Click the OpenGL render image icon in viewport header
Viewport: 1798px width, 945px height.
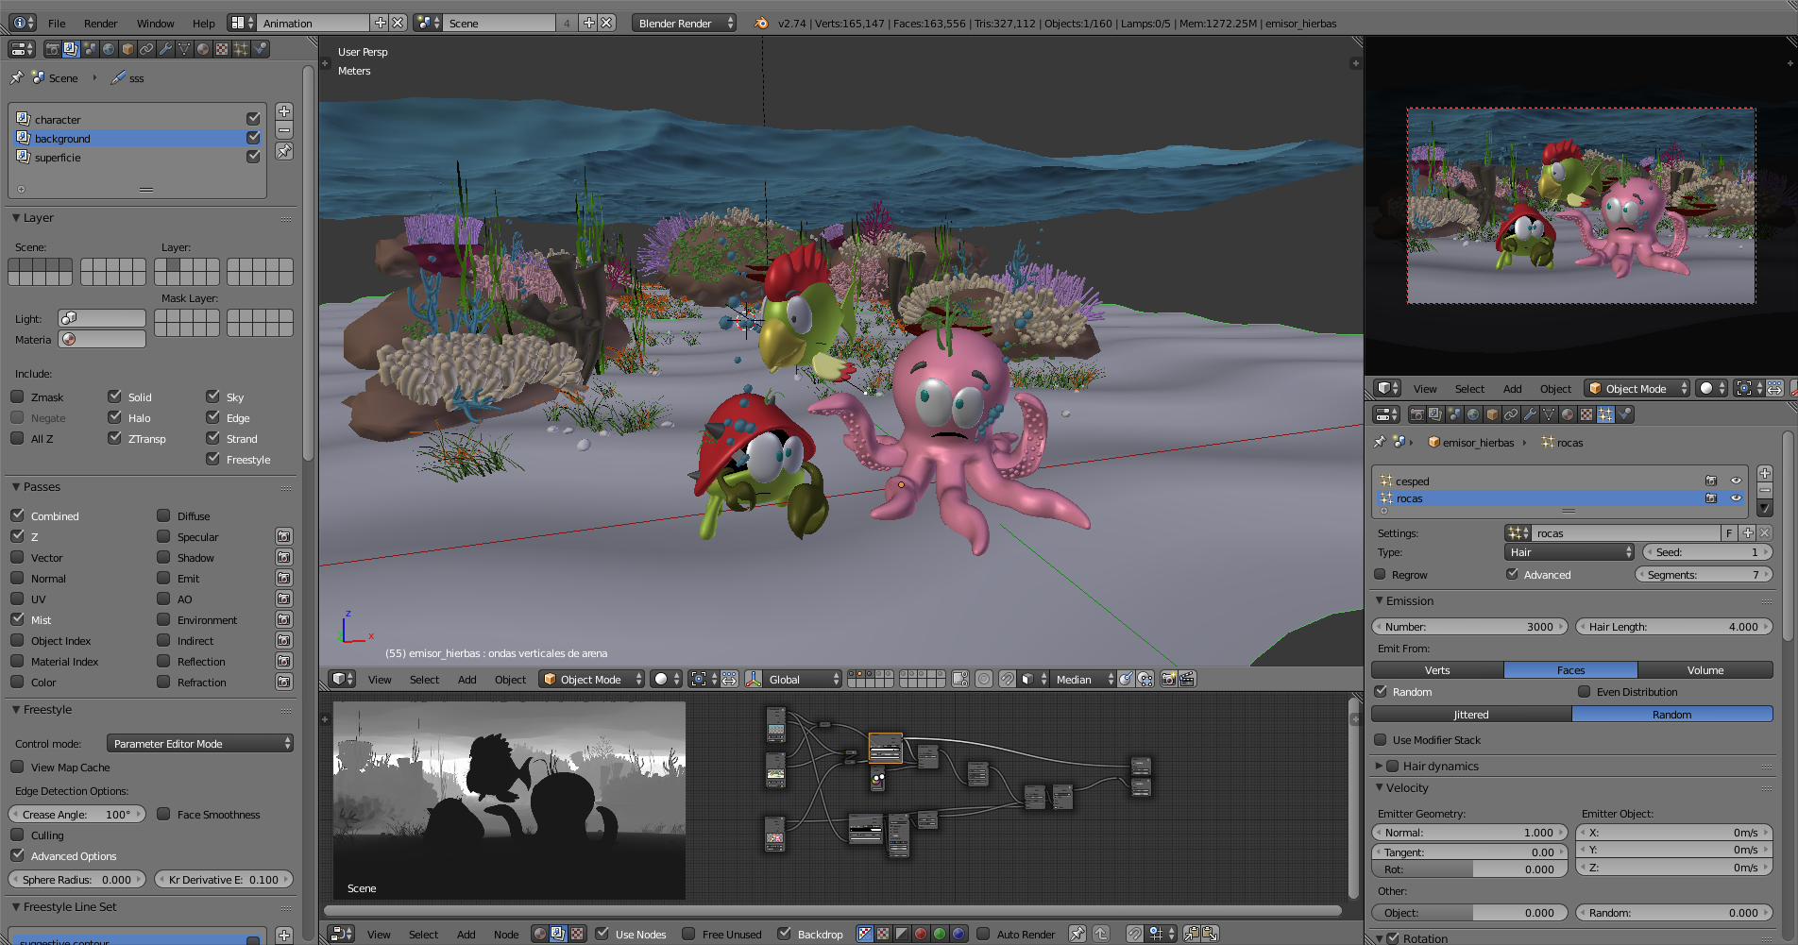coord(1168,679)
